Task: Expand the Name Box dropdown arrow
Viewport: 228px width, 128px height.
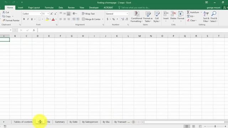Action: 11,30
